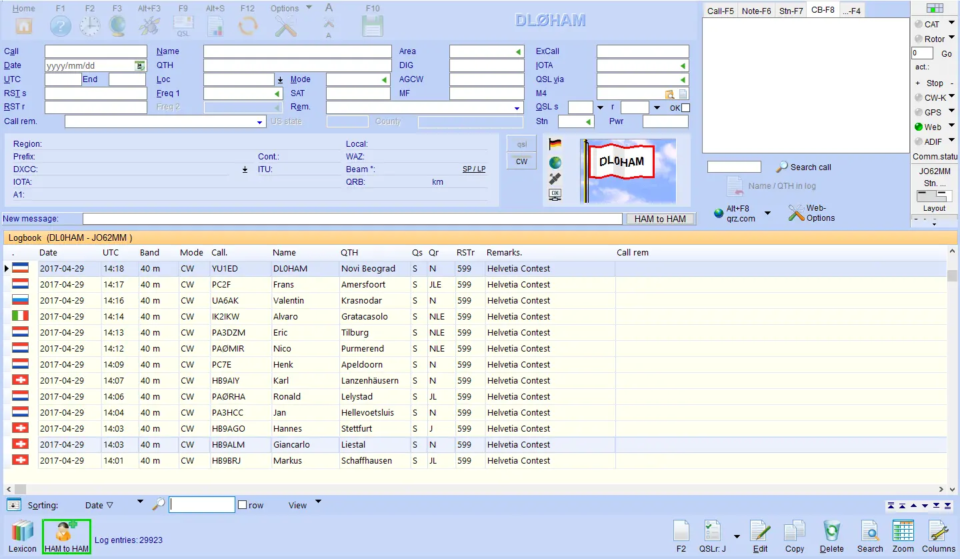
Task: Click the globe icon beside DL0HAM banner
Action: [x=555, y=162]
